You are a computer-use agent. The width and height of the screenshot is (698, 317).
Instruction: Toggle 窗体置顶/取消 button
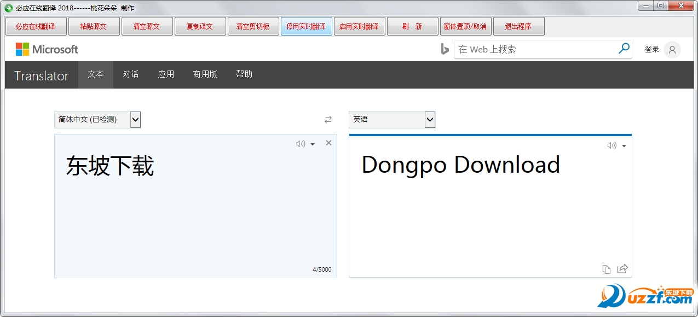point(465,26)
